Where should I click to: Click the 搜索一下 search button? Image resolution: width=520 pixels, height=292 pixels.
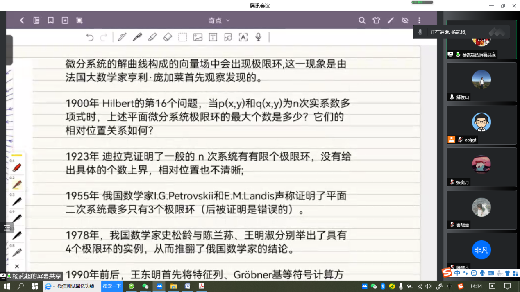(x=112, y=286)
